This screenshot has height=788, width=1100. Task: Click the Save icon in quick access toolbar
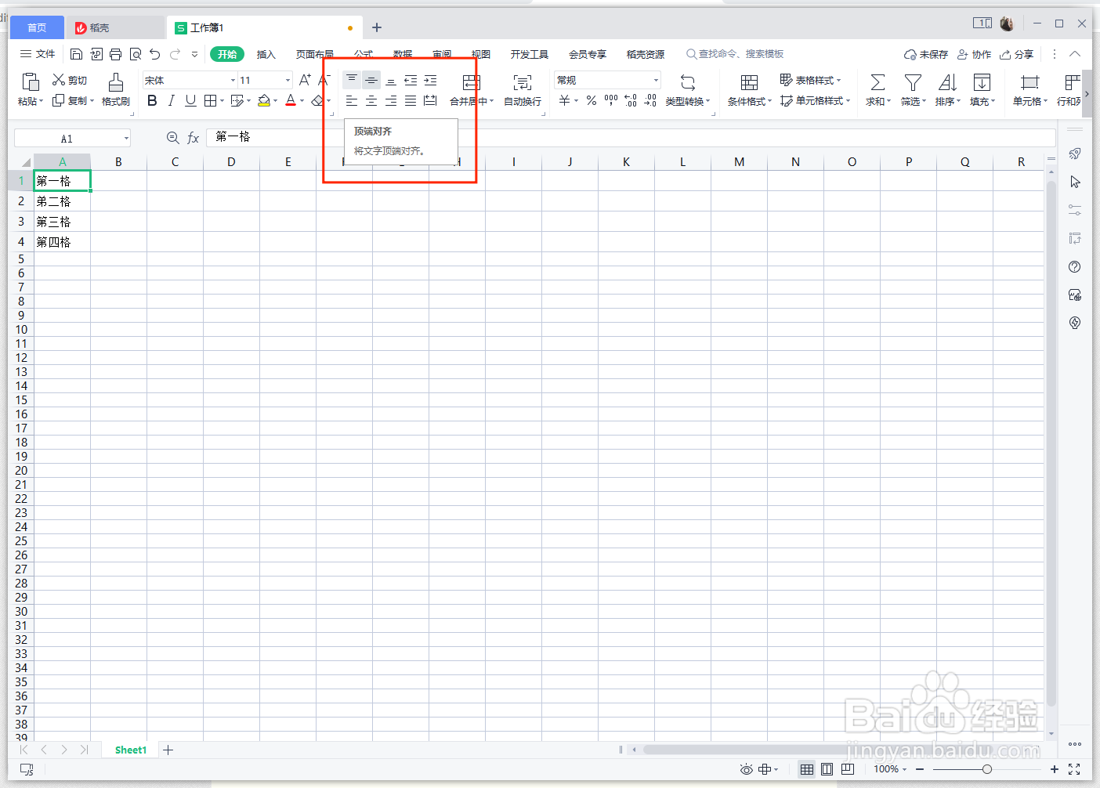coord(76,54)
